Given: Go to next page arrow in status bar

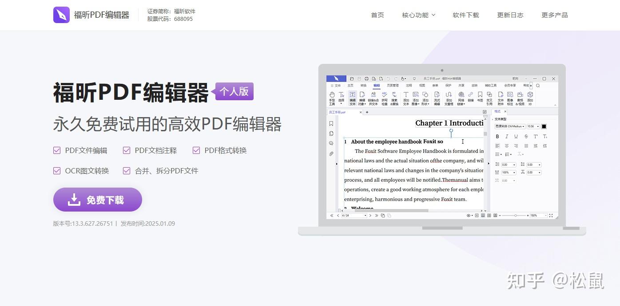Looking at the screenshot, I should tap(370, 216).
